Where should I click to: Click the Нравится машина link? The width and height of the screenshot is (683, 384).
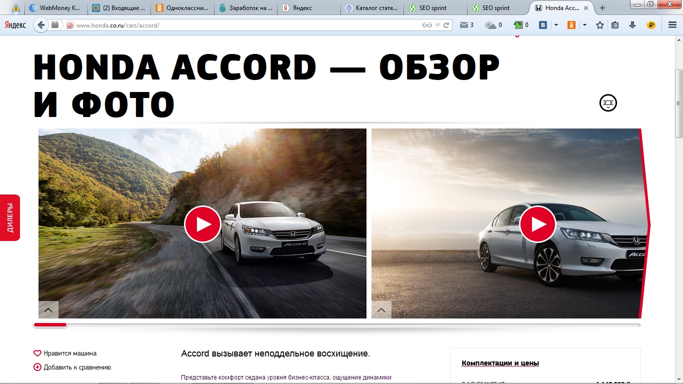click(x=70, y=353)
